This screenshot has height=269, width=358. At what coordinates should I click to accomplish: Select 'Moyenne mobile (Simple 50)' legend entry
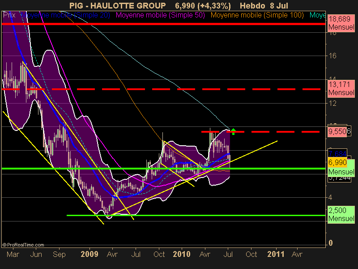(160, 15)
